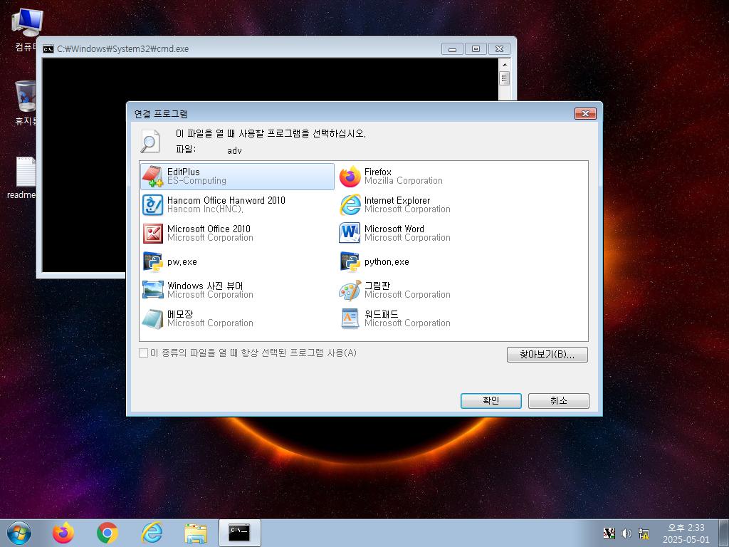Click the cmd window scrollbar up arrow
The image size is (729, 547).
505,64
